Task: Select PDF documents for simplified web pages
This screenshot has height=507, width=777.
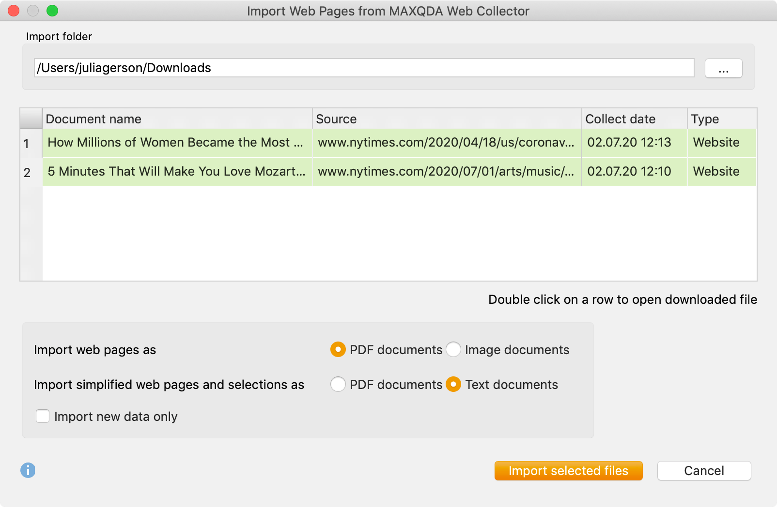Action: click(x=338, y=384)
